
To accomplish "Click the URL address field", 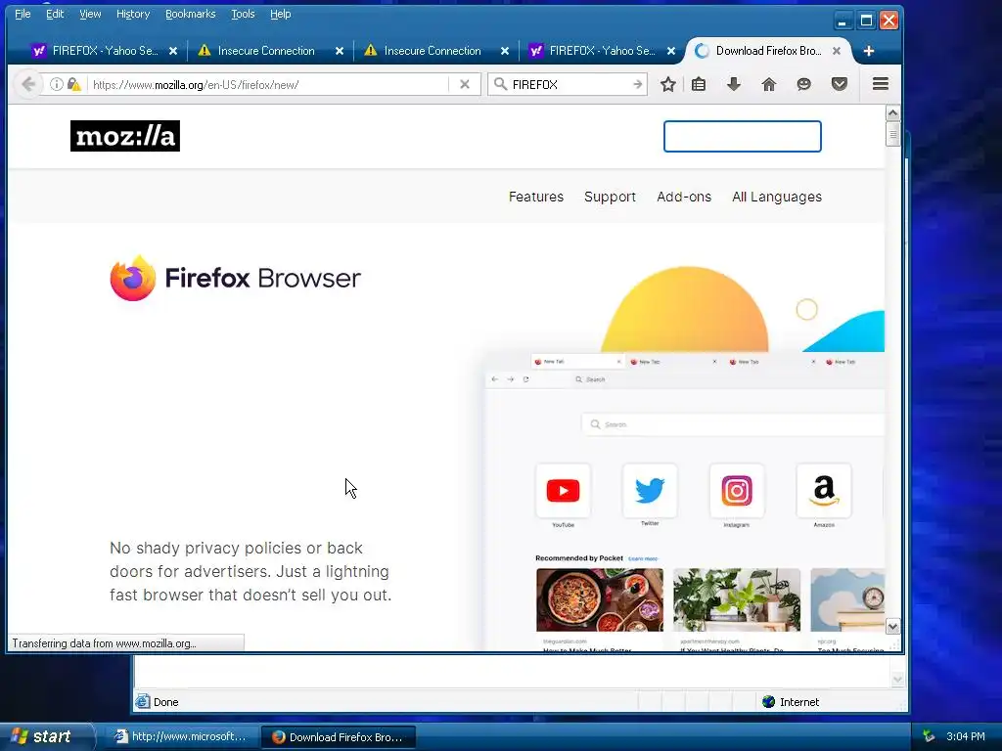I will click(268, 84).
